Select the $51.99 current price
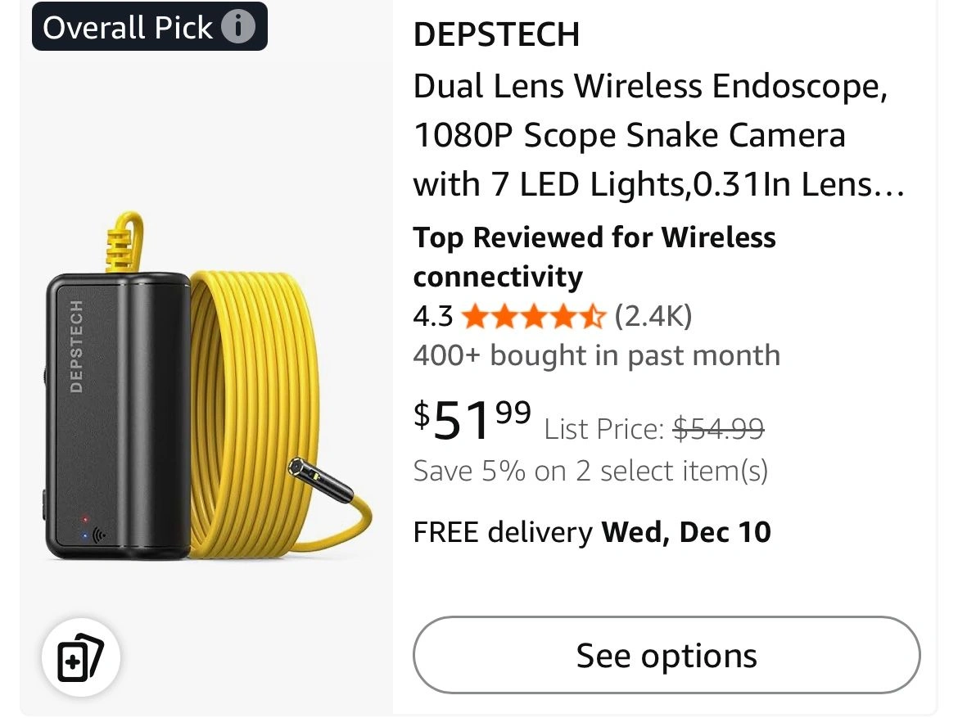The image size is (958, 718). 472,418
